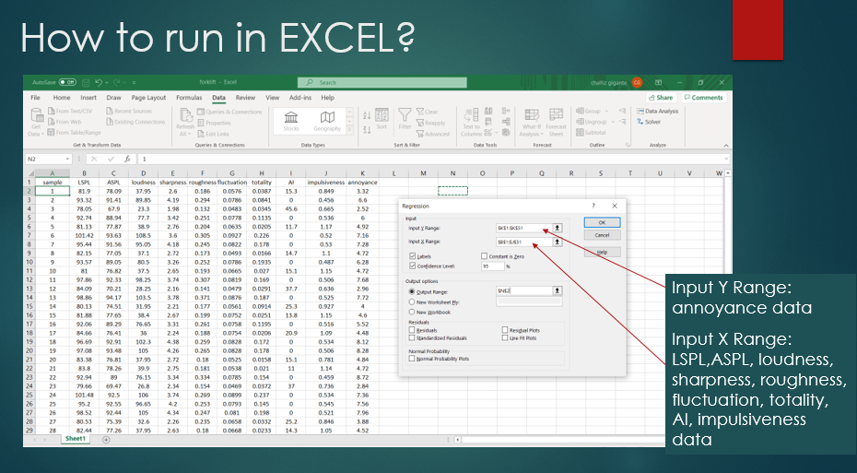The width and height of the screenshot is (857, 473).
Task: Select New Worksheet Ply option
Action: 412,302
